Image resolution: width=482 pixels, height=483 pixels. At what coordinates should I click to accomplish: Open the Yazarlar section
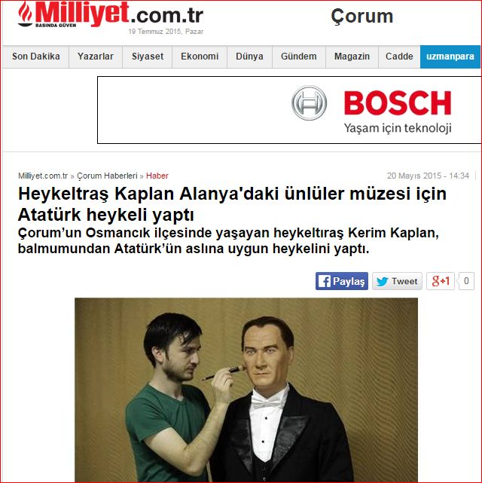point(96,57)
